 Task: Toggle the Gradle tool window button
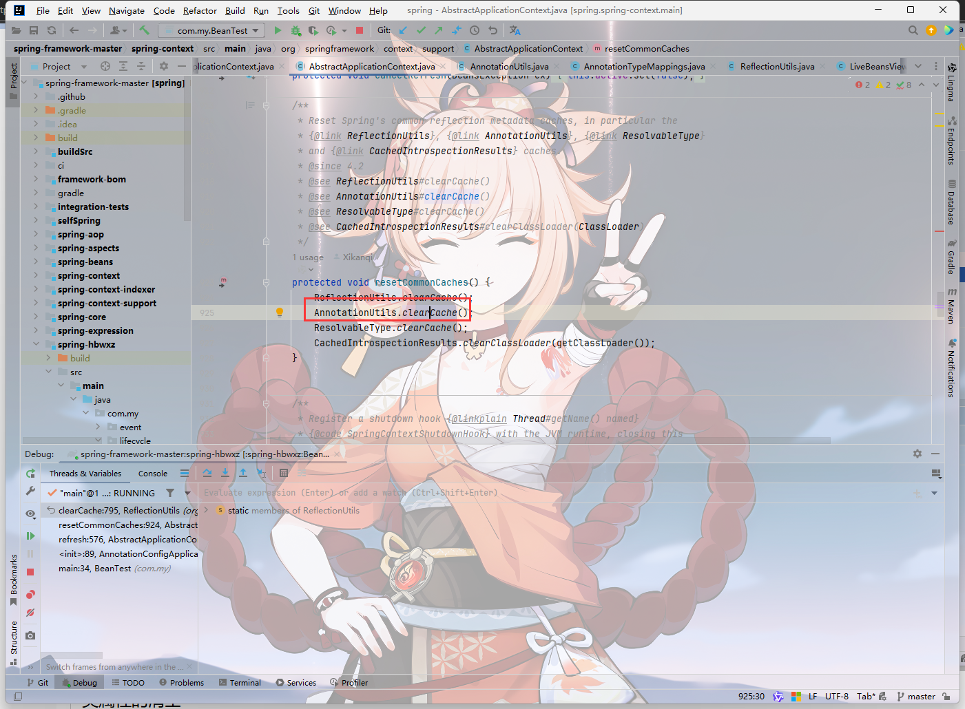click(951, 257)
